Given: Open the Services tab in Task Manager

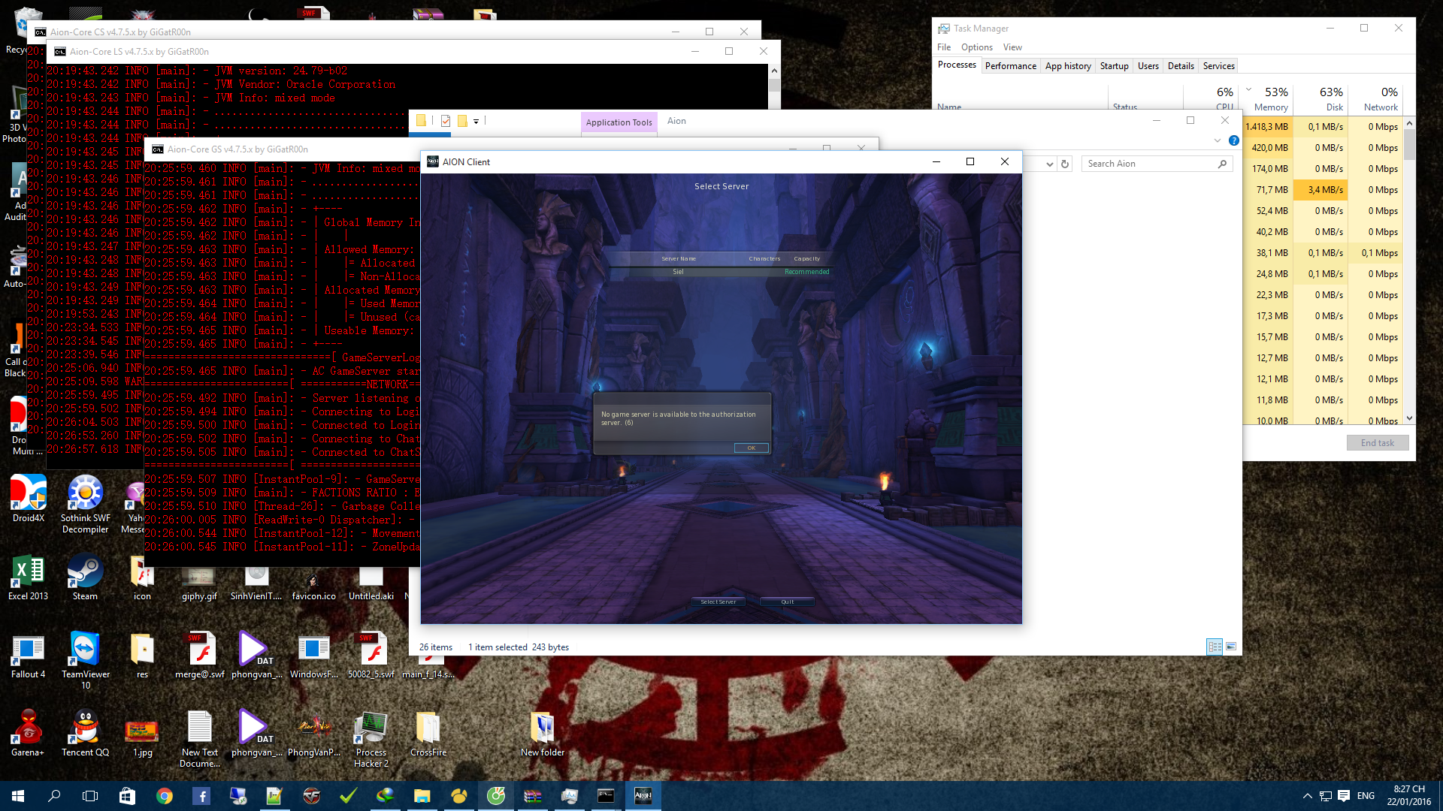Looking at the screenshot, I should pos(1218,65).
